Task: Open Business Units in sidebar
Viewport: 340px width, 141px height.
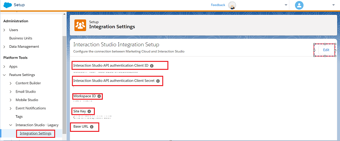Action: [x=21, y=38]
